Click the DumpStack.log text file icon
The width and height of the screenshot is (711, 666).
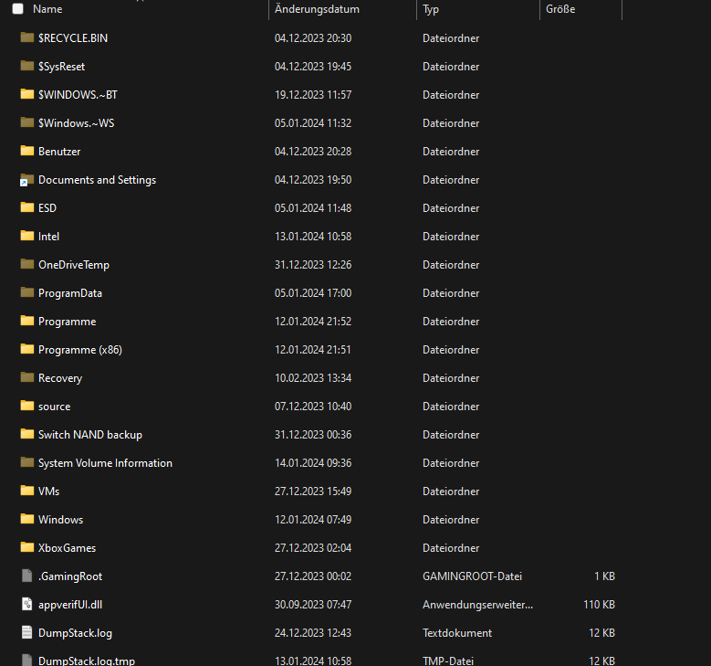pyautogui.click(x=27, y=632)
